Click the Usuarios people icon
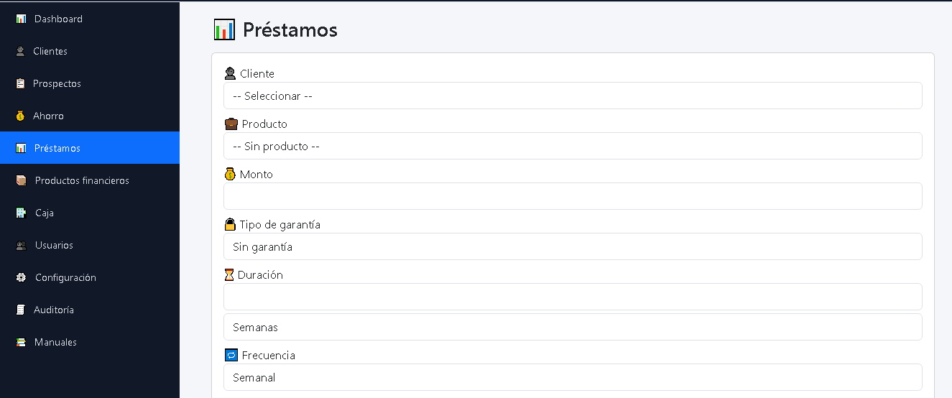 [21, 245]
